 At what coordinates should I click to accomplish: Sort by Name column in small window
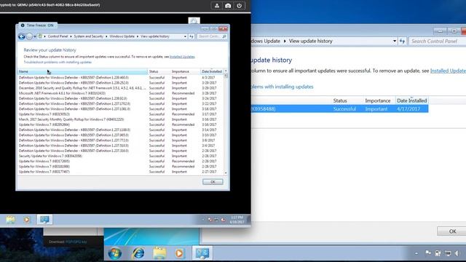82,71
